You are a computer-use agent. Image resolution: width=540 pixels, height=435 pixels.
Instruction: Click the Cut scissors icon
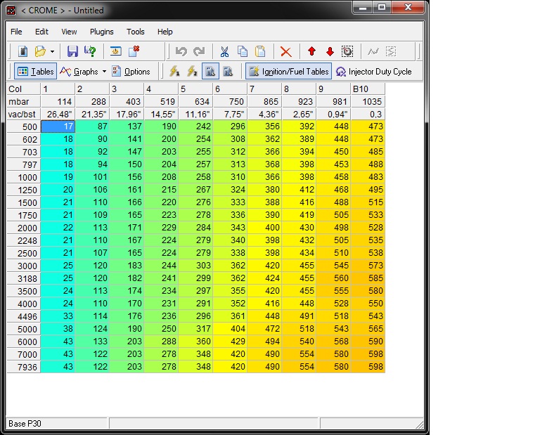tap(224, 51)
